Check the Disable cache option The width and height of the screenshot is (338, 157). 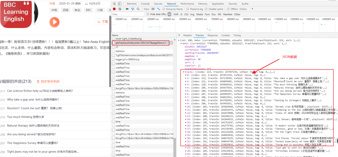[x=207, y=9]
